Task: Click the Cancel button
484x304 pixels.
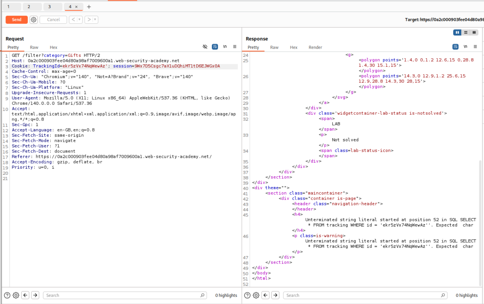Action: point(53,20)
